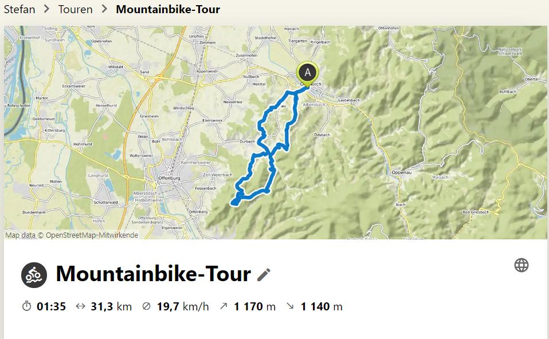Click chevron after Touren breadcrumb

[104, 9]
